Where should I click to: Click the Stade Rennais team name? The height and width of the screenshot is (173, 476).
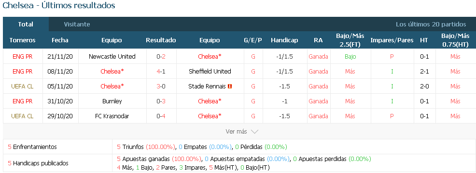pos(207,86)
